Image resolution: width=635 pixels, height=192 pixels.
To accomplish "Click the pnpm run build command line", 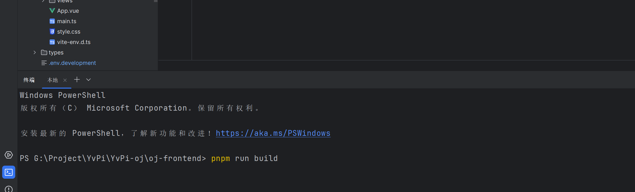I will coord(244,158).
